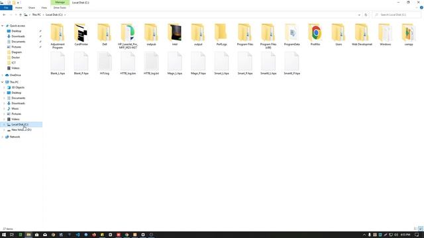Expand the Music tree node
This screenshot has width=424, height=238.
click(x=5, y=108)
